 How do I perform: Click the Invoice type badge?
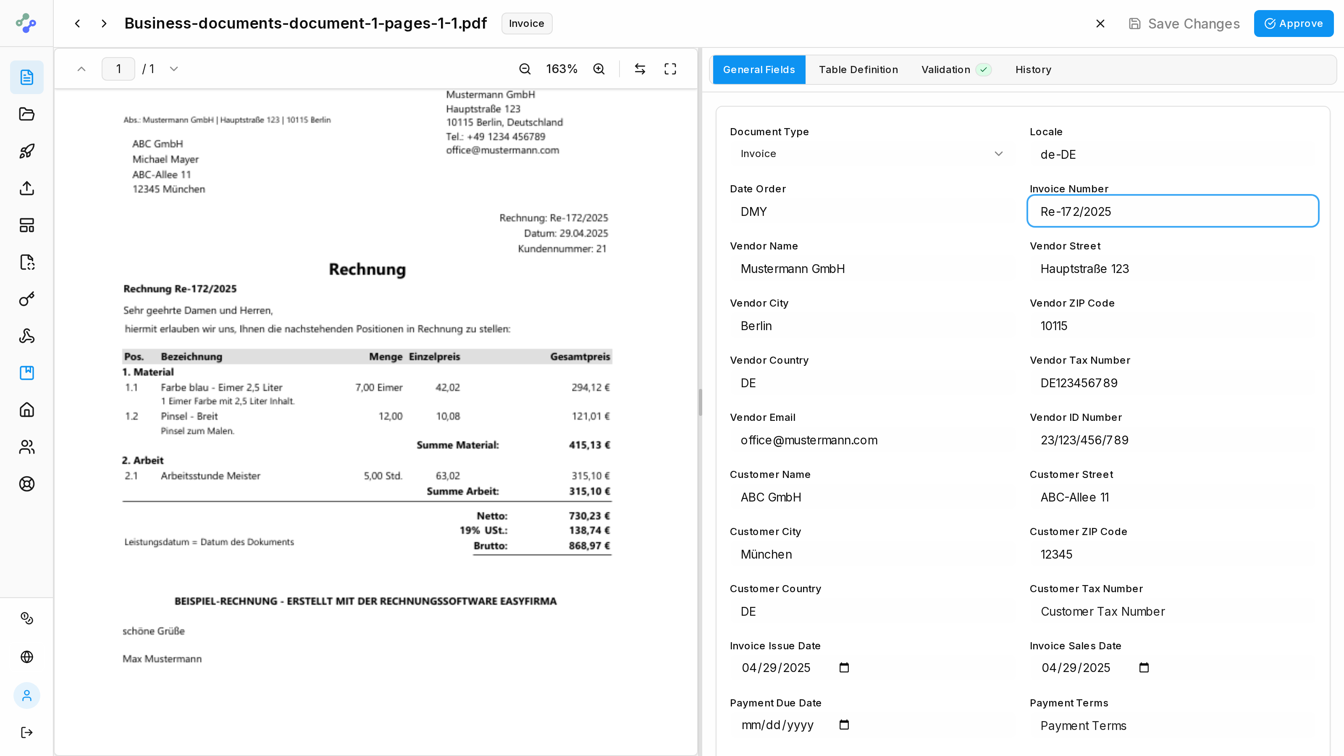(x=527, y=24)
